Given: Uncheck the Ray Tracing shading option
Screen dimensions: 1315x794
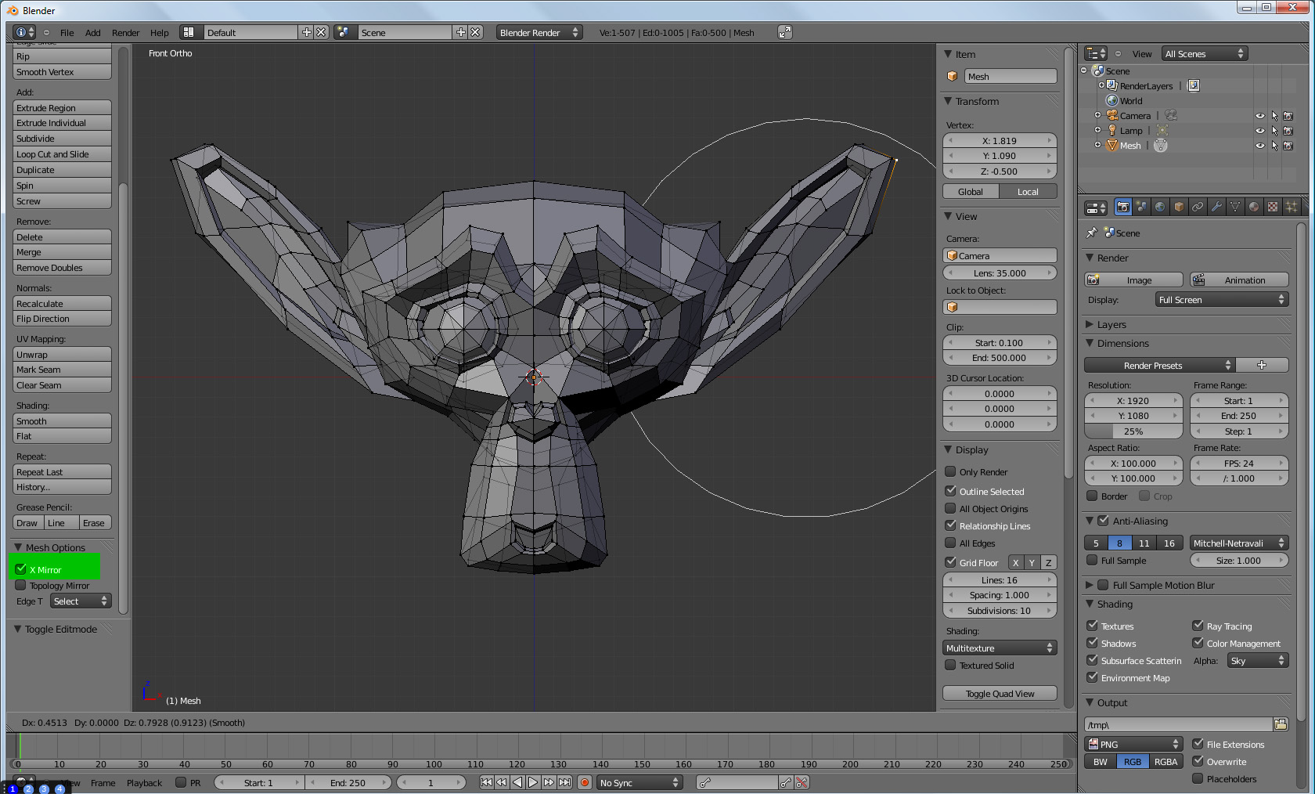Looking at the screenshot, I should pos(1198,626).
